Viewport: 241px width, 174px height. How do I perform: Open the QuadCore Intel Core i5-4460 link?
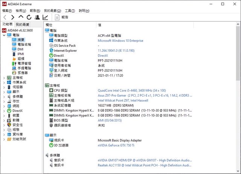(x=132, y=91)
